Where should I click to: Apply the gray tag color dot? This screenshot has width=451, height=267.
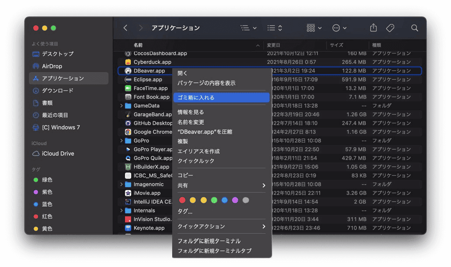[246, 200]
